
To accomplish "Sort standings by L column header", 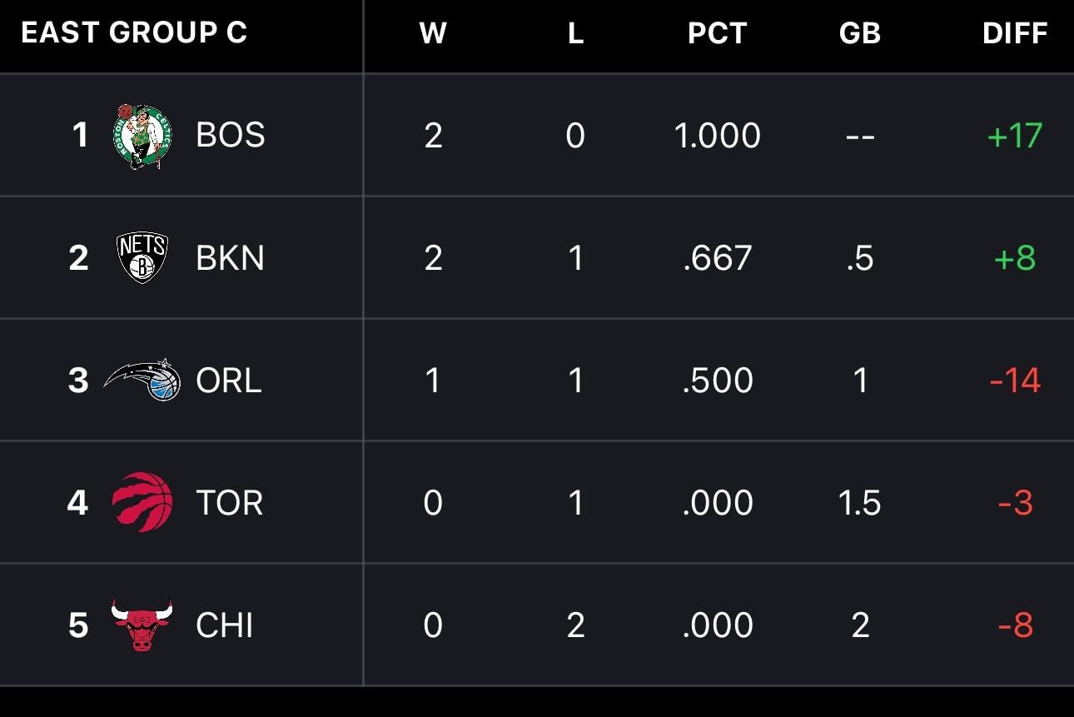I will (x=575, y=33).
